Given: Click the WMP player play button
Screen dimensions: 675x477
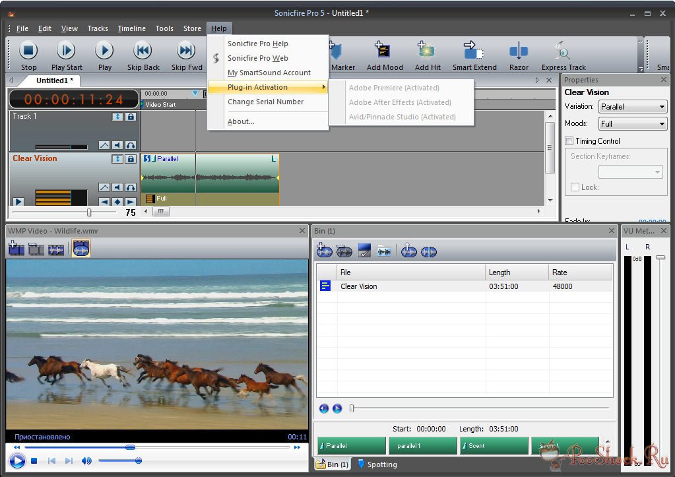Looking at the screenshot, I should point(16,461).
